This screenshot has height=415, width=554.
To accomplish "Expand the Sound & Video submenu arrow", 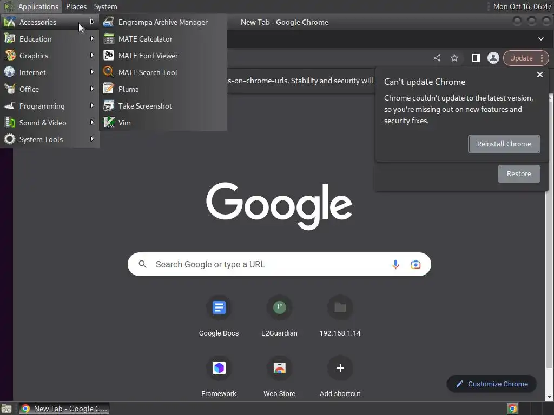I will click(92, 123).
